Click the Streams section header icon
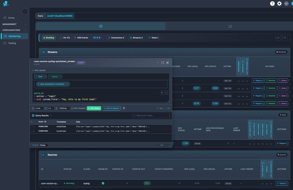Screen dimensions: 293x190 pos(43,52)
